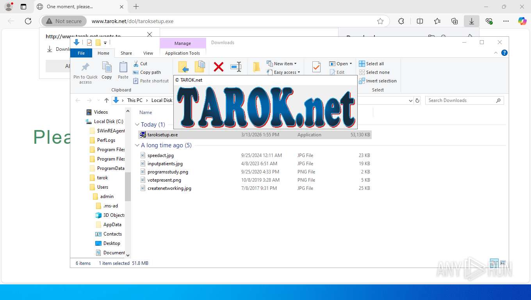Open the New item dropdown
Screen dimensions: 531x300
coord(282,64)
